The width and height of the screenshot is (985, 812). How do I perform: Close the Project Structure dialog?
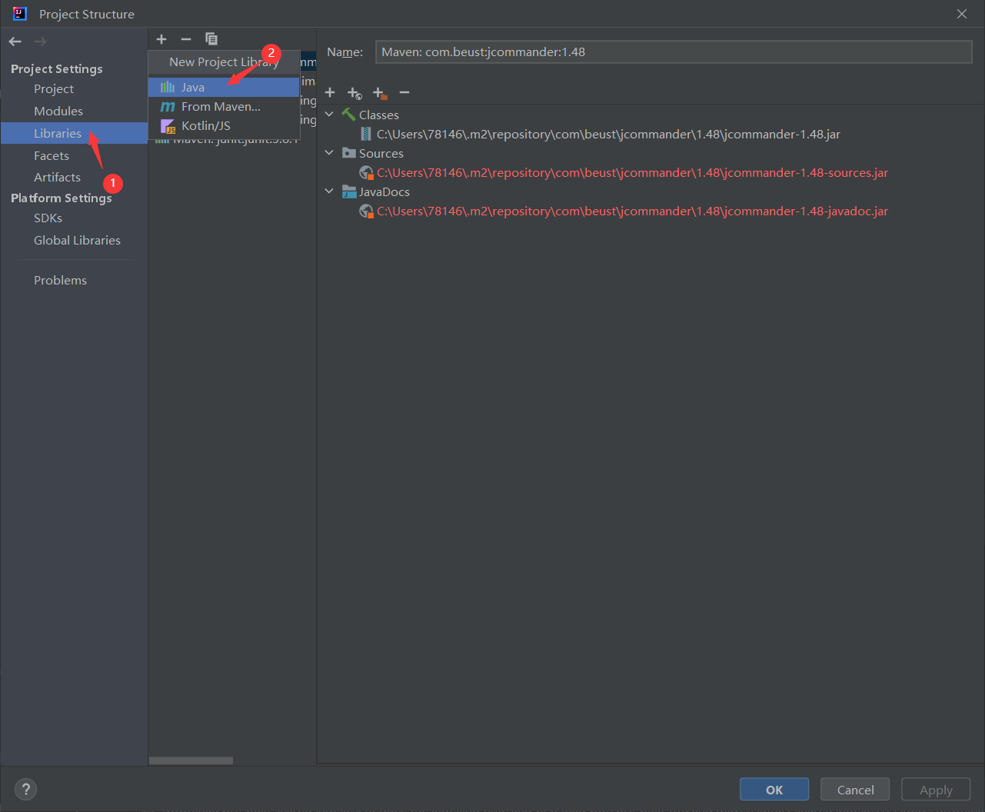(962, 14)
